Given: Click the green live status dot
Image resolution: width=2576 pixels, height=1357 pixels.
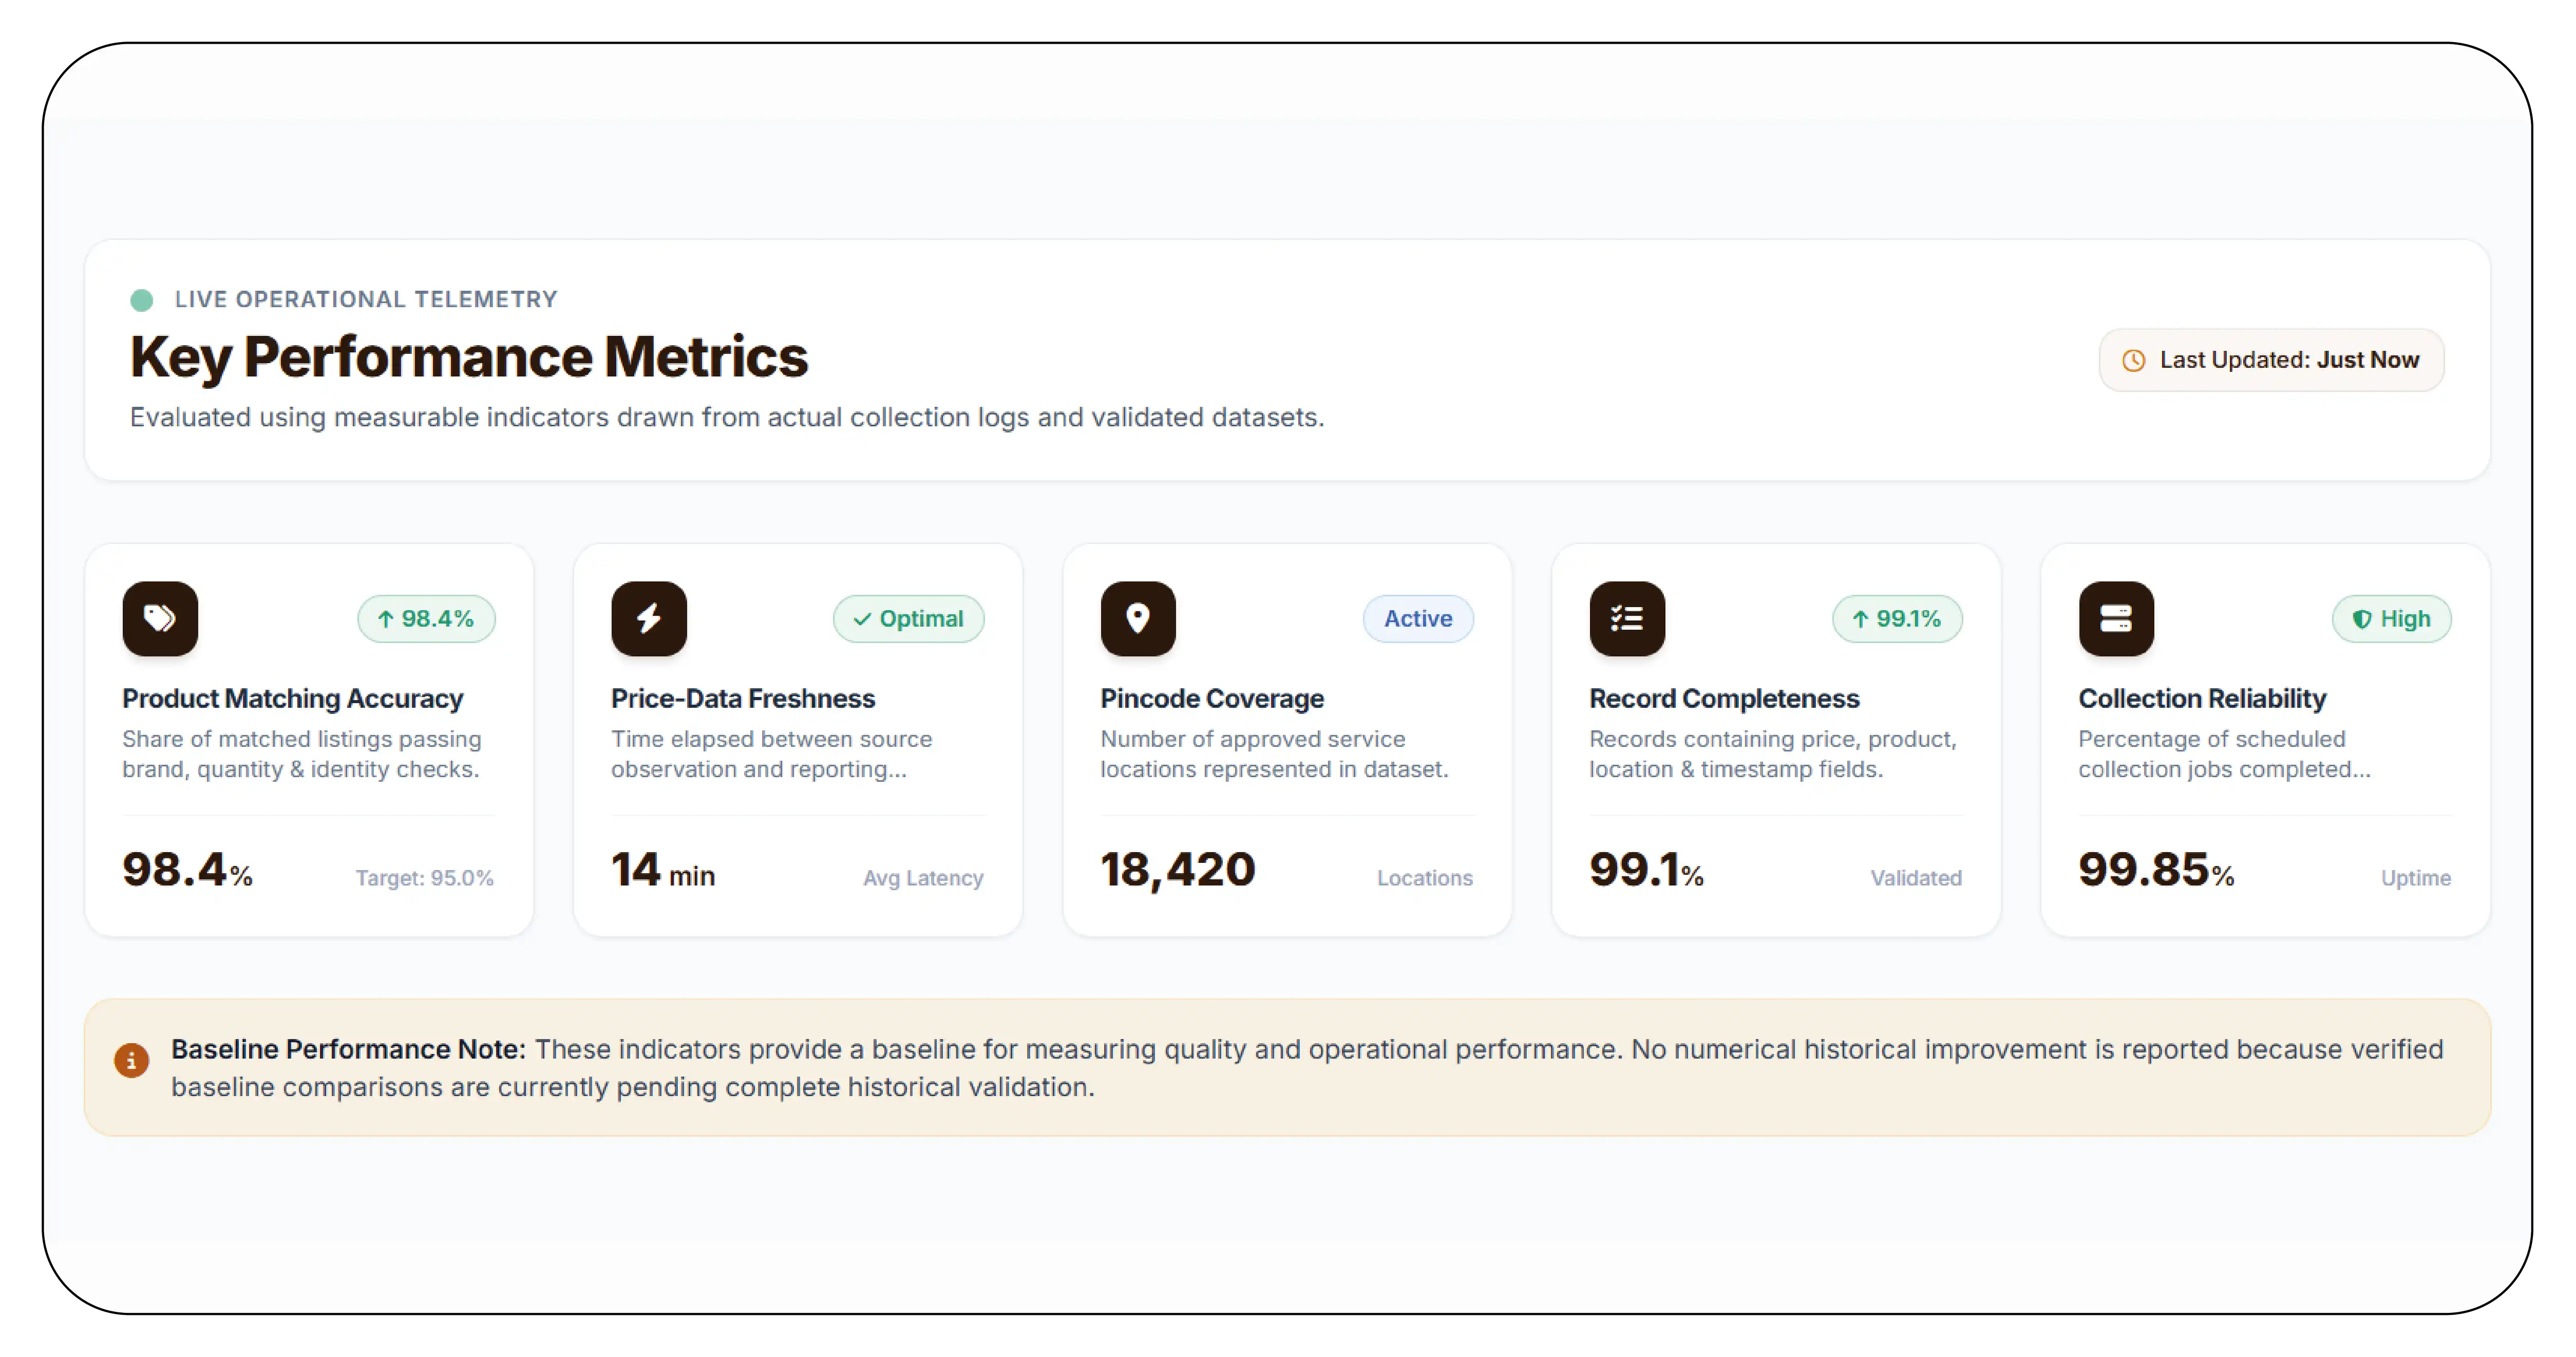Looking at the screenshot, I should click(x=142, y=300).
